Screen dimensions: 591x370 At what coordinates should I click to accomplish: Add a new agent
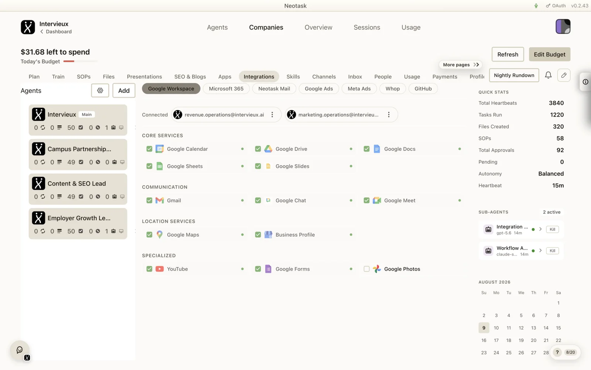124,91
